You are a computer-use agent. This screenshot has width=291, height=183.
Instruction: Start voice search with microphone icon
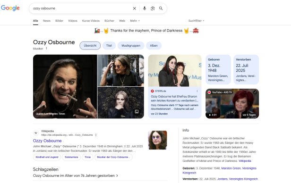145,8
